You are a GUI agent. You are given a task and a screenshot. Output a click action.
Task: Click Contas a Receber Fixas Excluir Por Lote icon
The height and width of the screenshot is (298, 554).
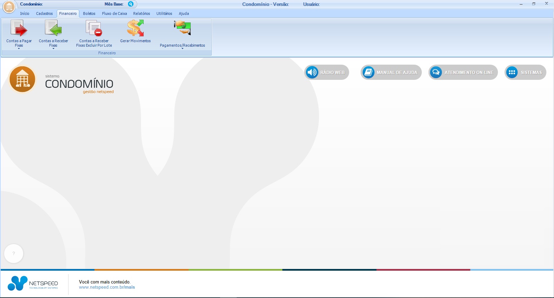click(94, 28)
